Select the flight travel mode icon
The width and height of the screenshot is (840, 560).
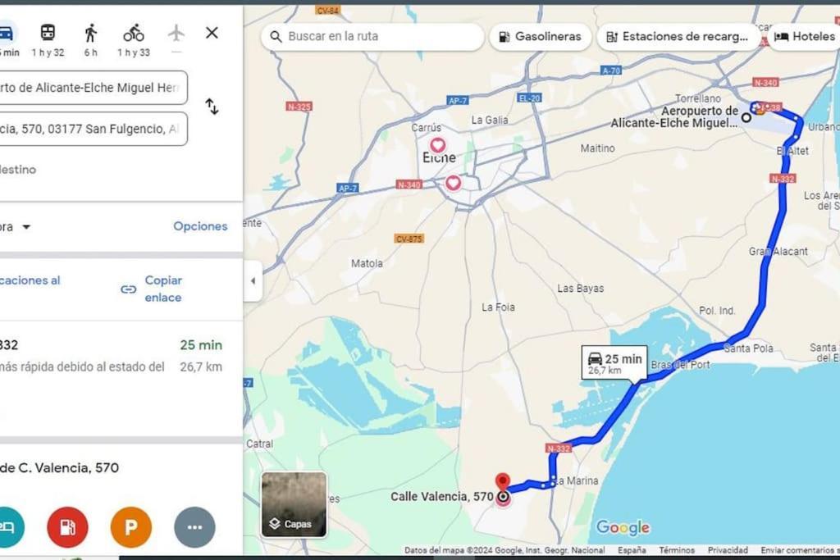tap(176, 33)
